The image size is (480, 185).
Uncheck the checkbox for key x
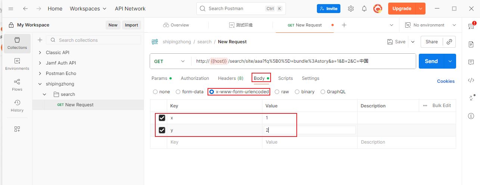tap(162, 118)
